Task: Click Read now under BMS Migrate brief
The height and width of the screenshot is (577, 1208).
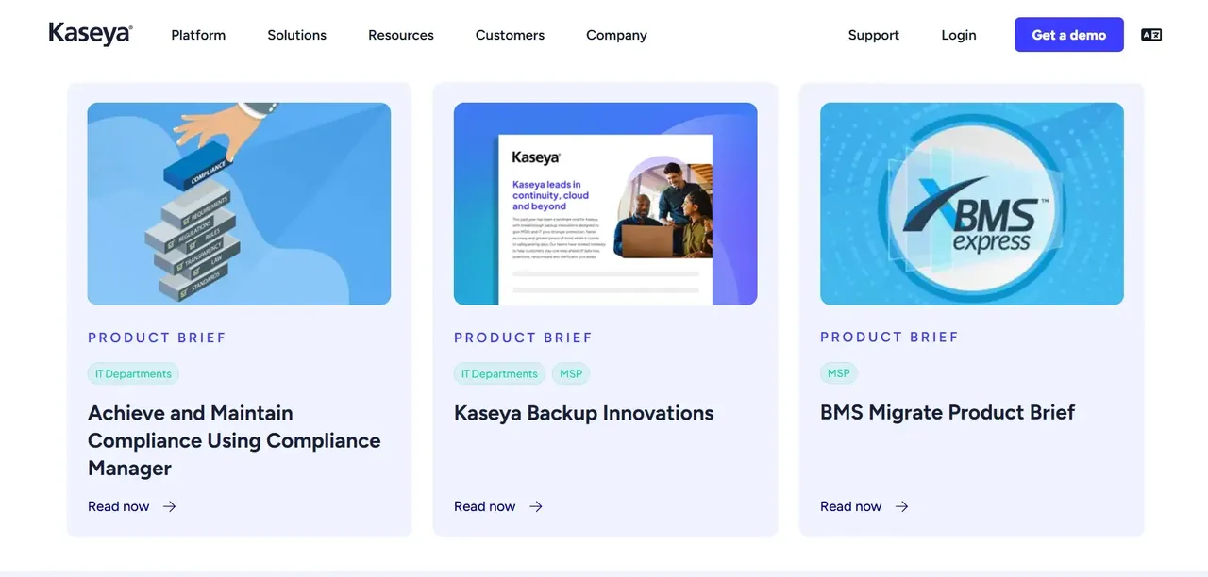Action: coord(851,506)
